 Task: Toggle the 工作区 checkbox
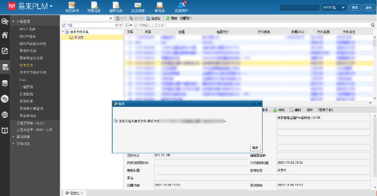pyautogui.click(x=151, y=26)
